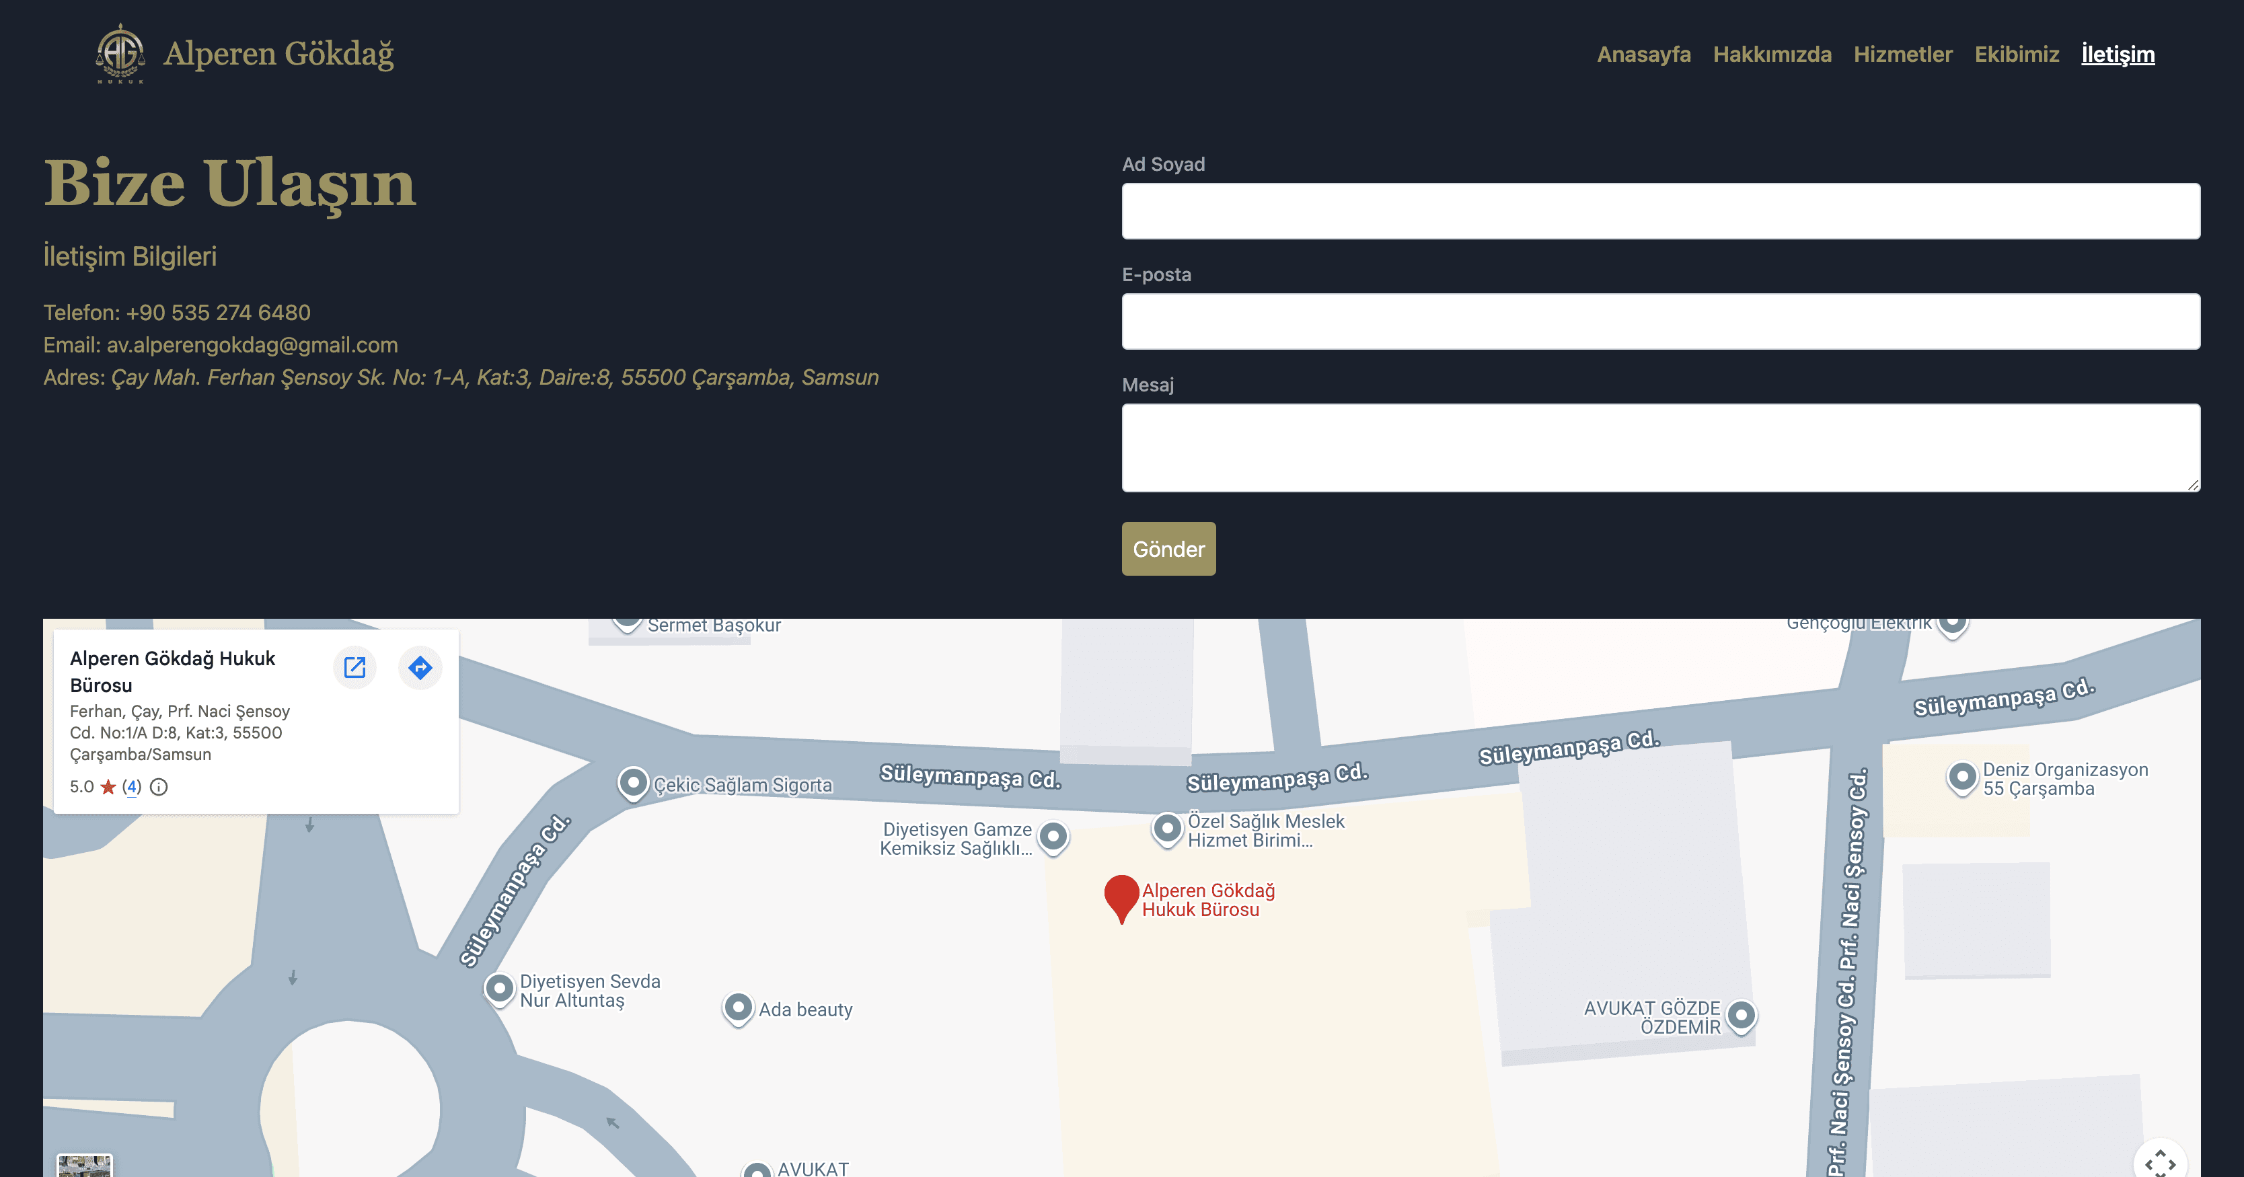Click the red Alperen Gökdağ Hukuk Bürosu map label
Viewport: 2244px width, 1177px height.
click(x=1208, y=900)
